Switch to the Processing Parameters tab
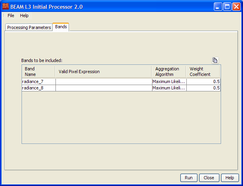This screenshot has width=243, height=186. 29,27
